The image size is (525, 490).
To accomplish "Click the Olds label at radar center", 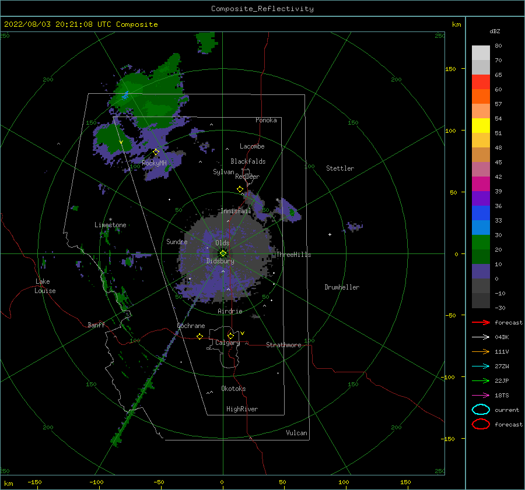I will click(x=222, y=243).
